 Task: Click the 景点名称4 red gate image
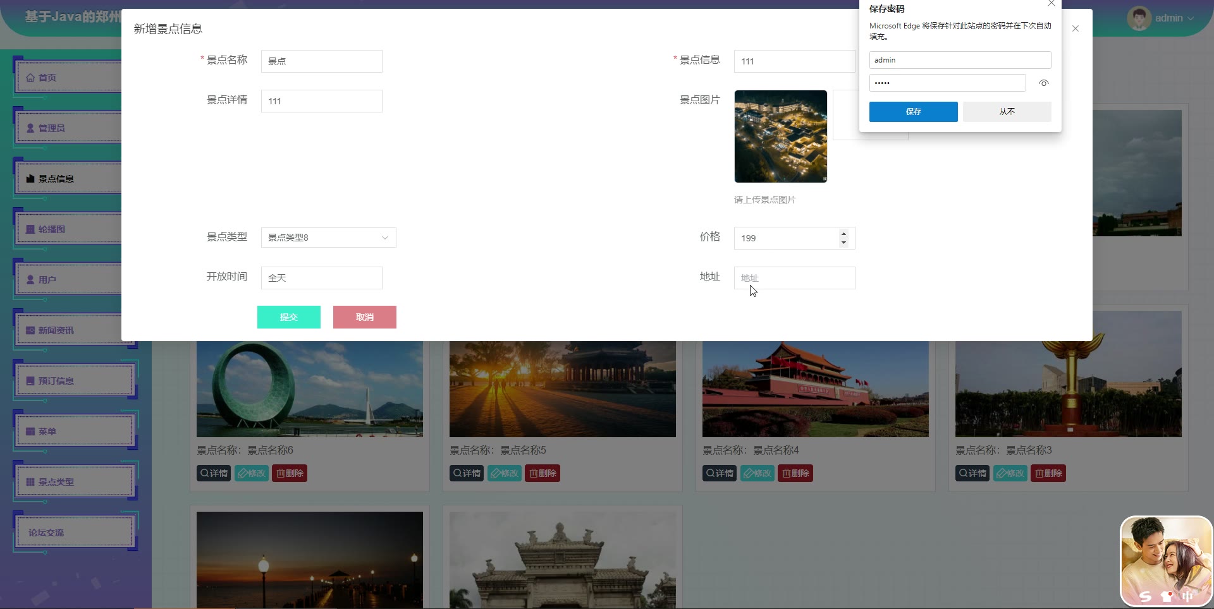(x=816, y=389)
